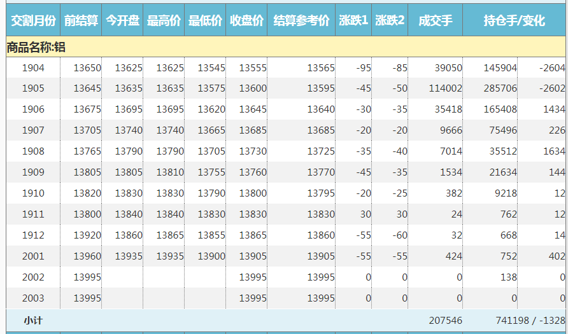Screen dimensions: 568x334
Task: Click the 结算参考价 column header
Action: (301, 20)
